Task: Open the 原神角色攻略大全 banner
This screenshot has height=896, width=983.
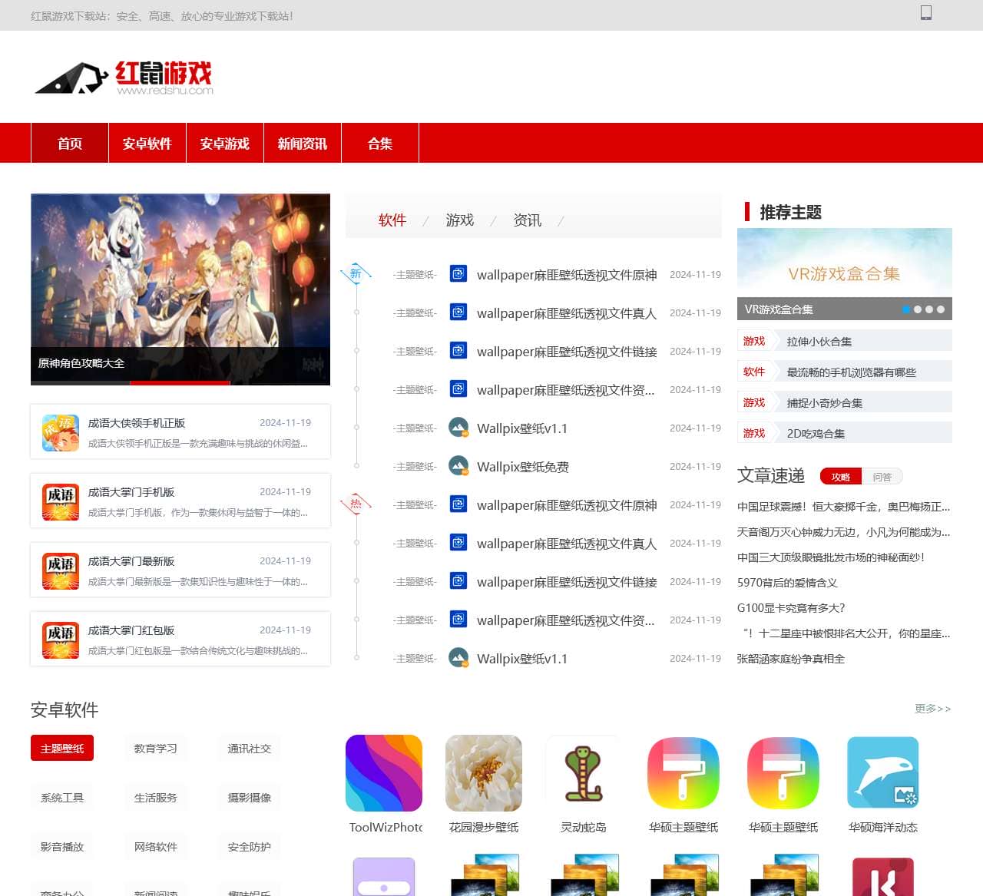Action: click(x=81, y=363)
